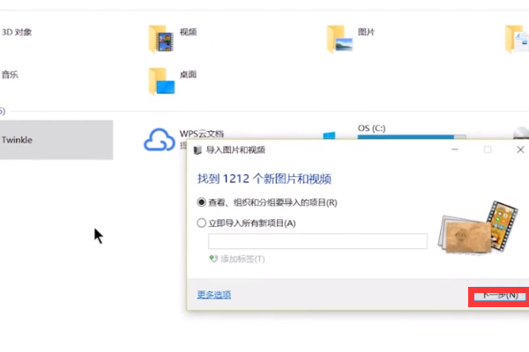Click the 音乐 folder label
The height and width of the screenshot is (352, 529).
(x=10, y=75)
